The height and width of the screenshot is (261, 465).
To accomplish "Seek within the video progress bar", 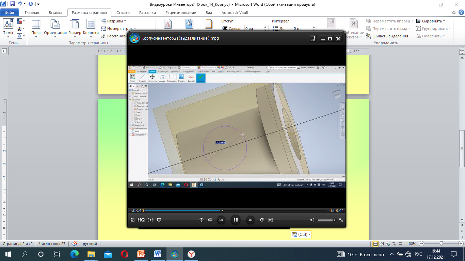I will (x=237, y=210).
